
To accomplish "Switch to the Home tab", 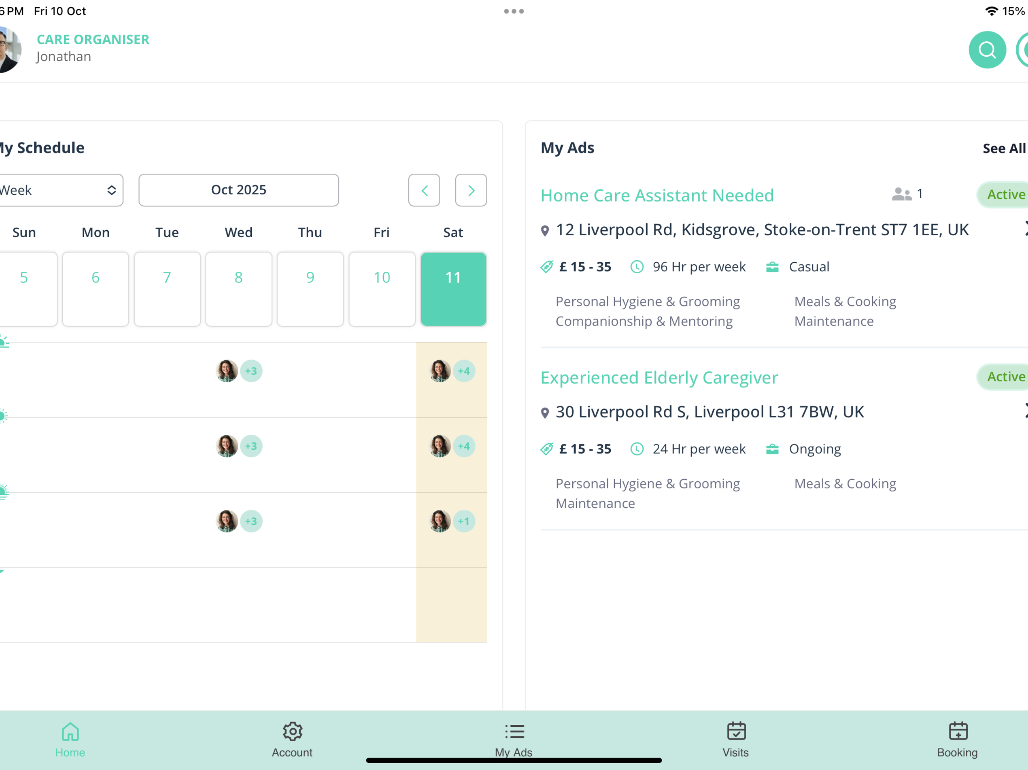I will tap(70, 740).
